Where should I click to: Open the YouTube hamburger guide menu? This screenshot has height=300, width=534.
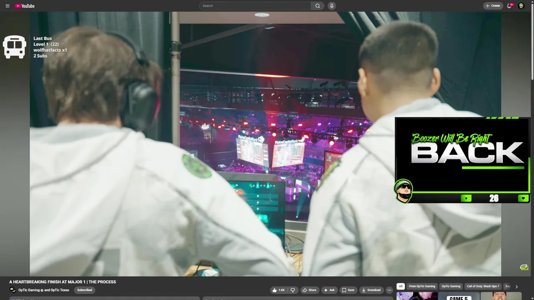7,6
